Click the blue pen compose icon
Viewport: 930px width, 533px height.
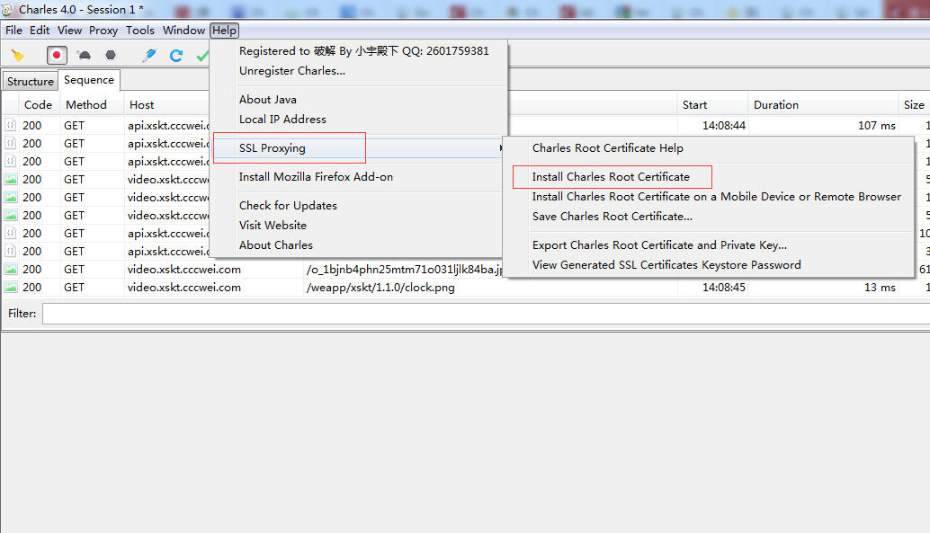[149, 55]
